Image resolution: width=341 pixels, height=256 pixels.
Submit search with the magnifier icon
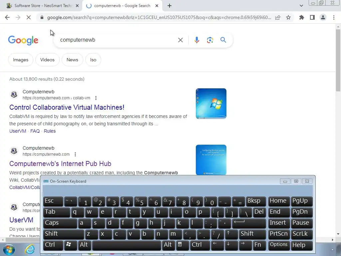tap(223, 40)
